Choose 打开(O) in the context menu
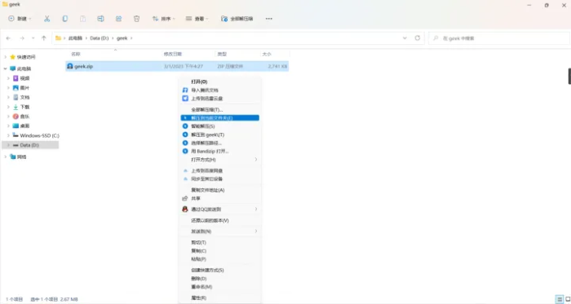Viewport: 571px width, 304px height. click(x=220, y=82)
